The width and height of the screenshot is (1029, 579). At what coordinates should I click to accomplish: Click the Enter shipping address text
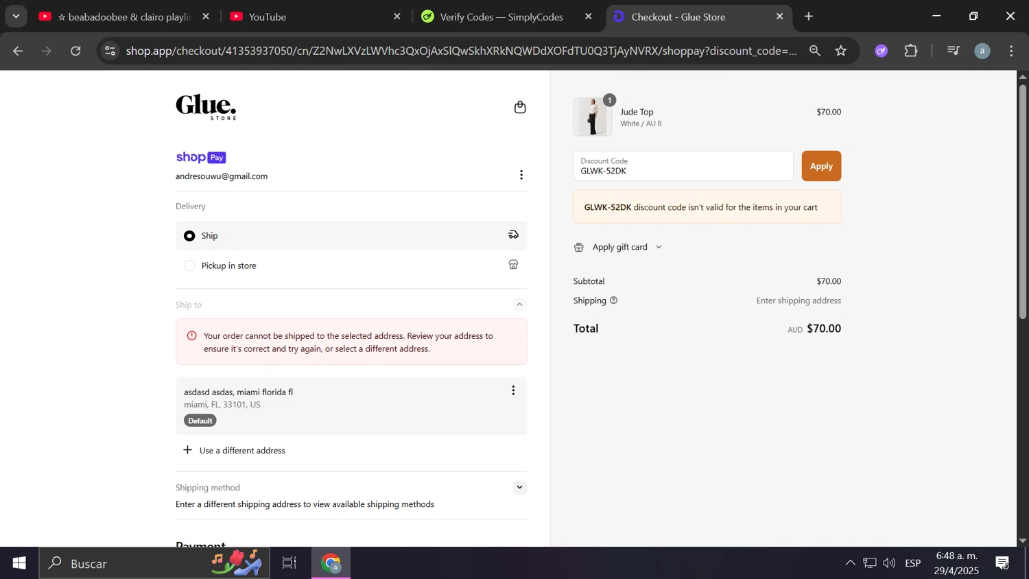[799, 300]
